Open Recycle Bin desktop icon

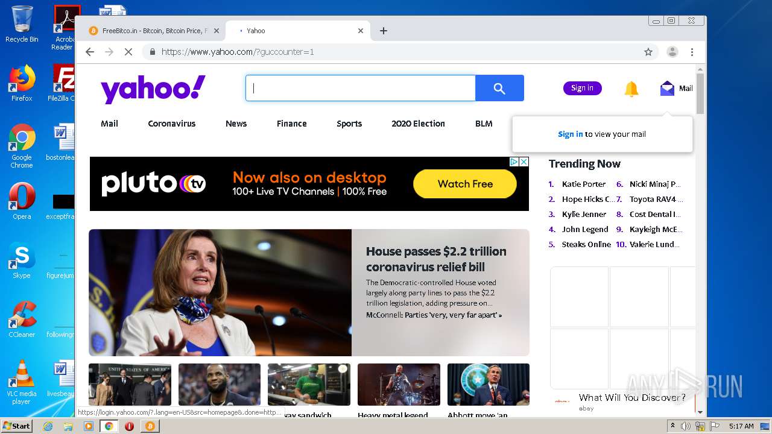[22, 24]
